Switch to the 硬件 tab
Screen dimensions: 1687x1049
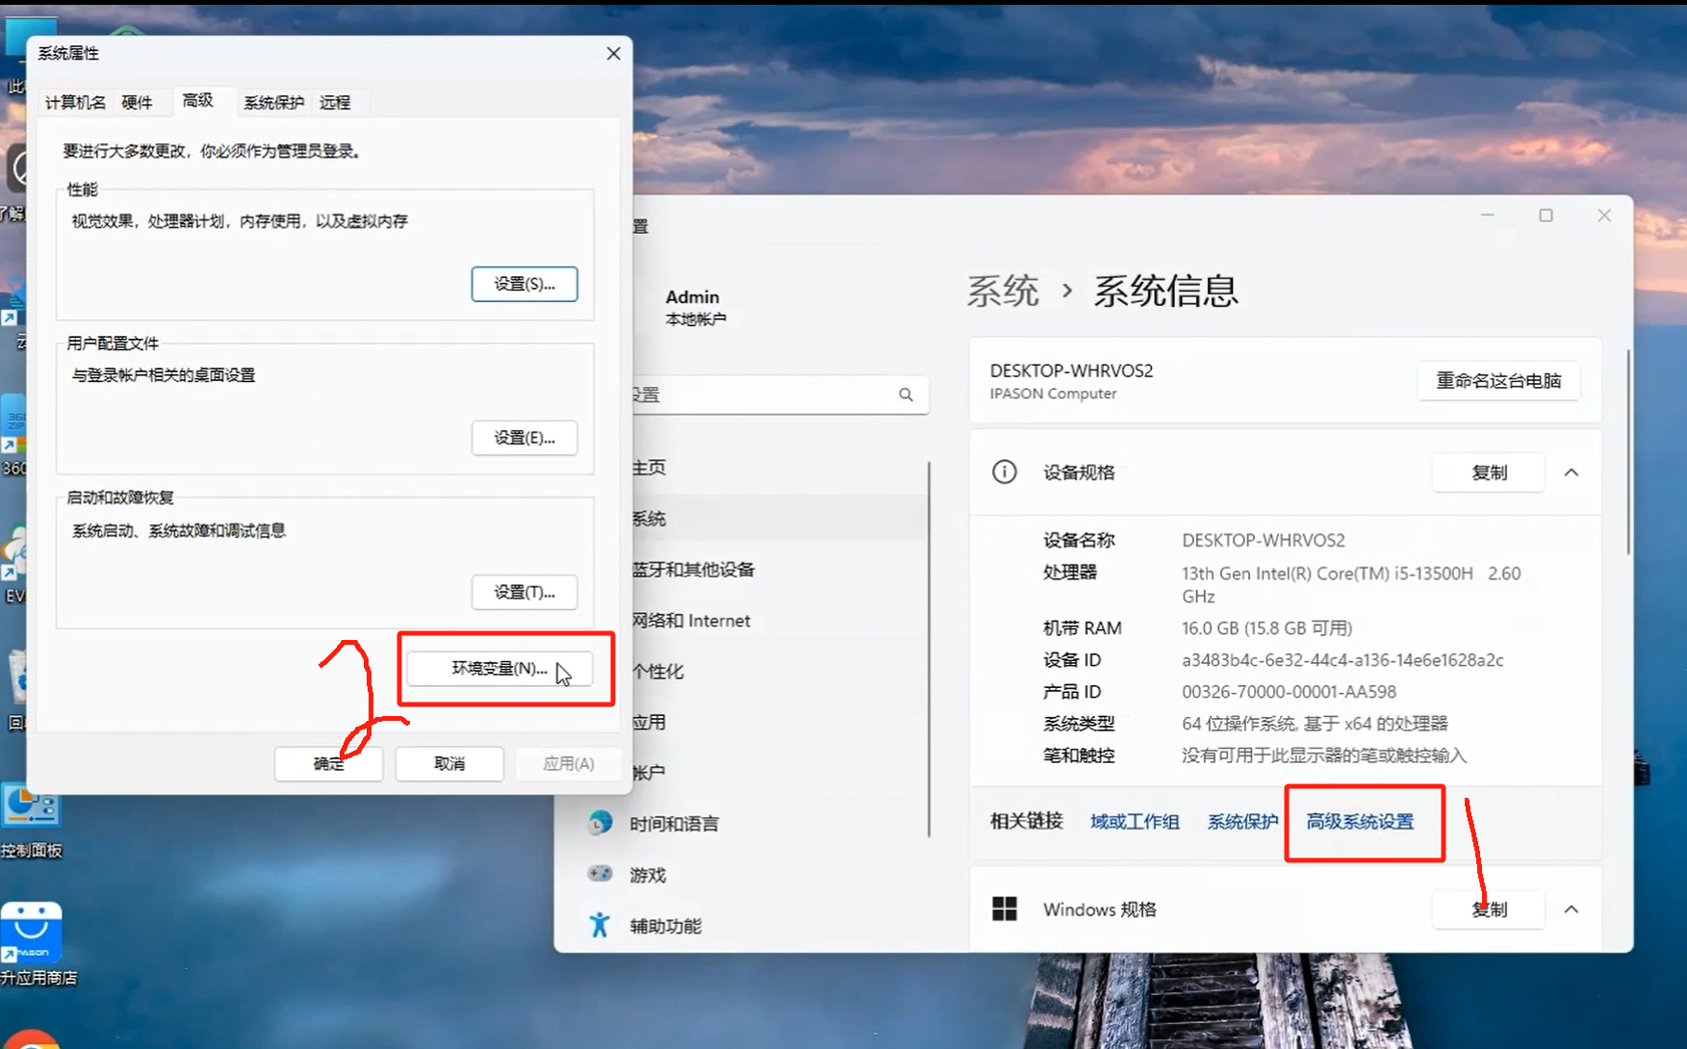(137, 102)
